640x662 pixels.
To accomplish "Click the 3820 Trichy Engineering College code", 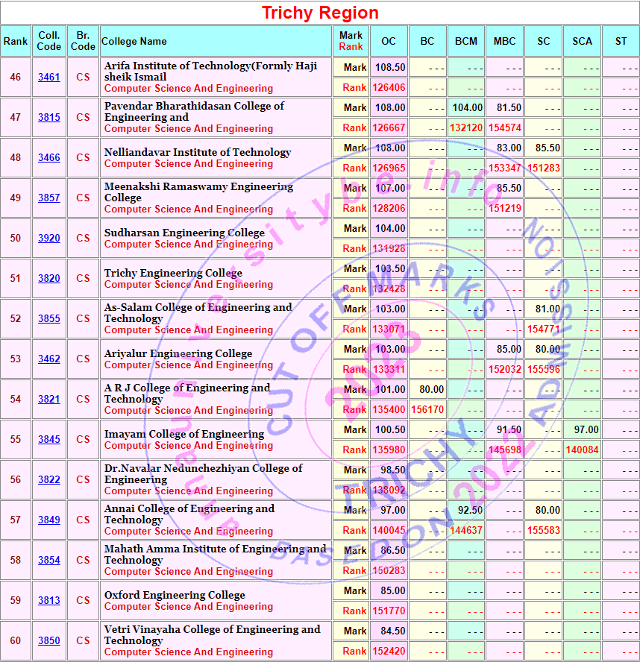I will point(49,279).
